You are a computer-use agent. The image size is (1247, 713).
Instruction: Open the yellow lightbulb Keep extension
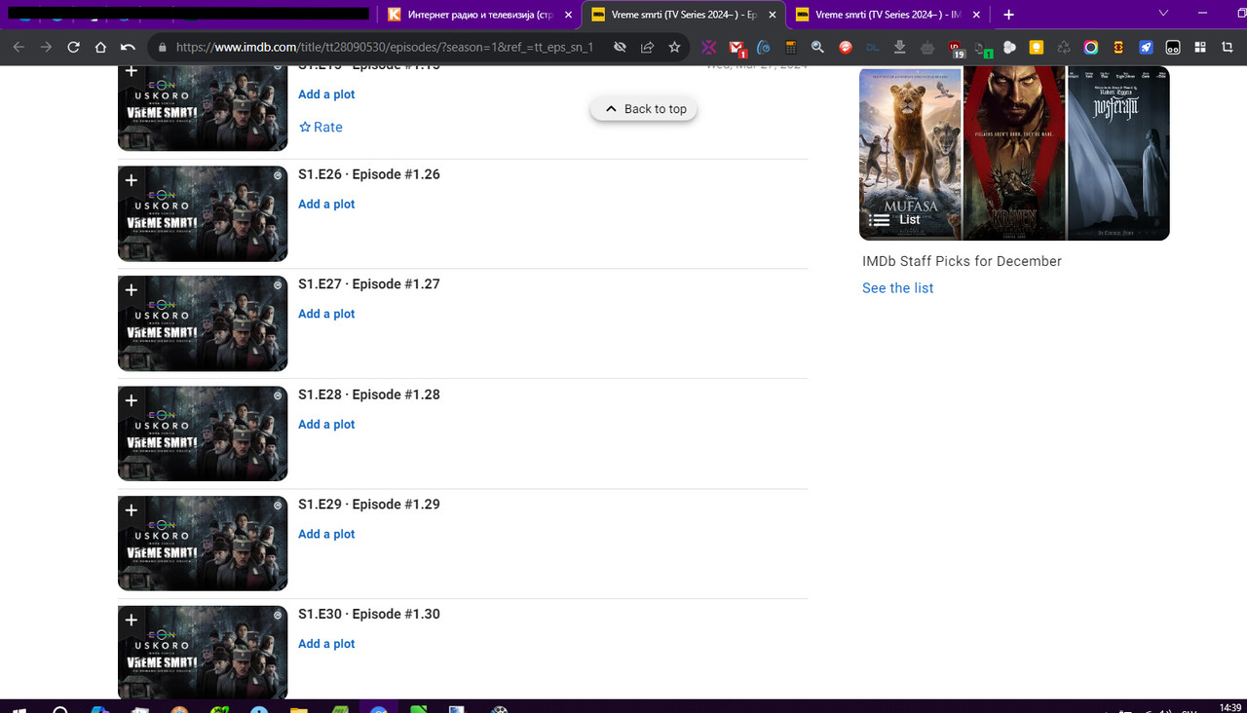(1037, 47)
